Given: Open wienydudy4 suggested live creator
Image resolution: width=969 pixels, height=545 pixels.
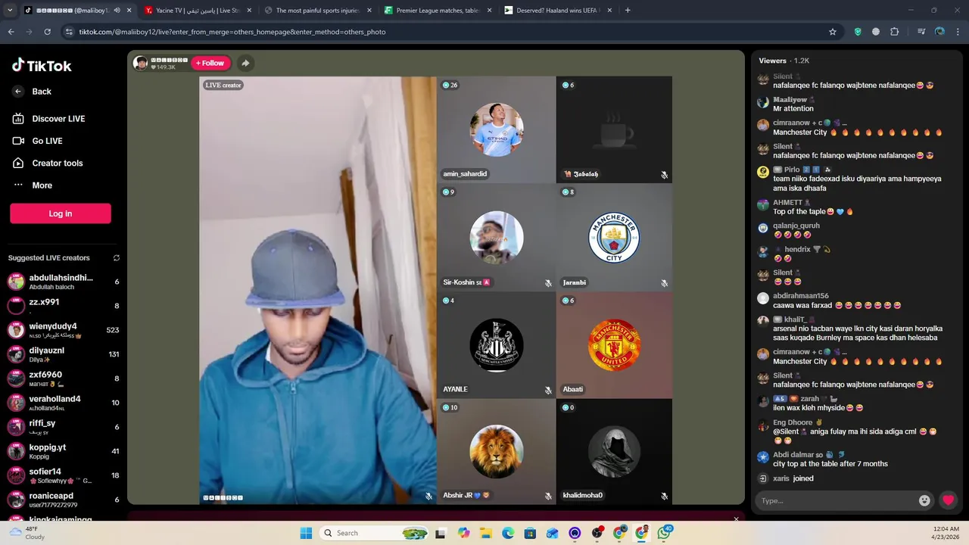Looking at the screenshot, I should coord(64,330).
